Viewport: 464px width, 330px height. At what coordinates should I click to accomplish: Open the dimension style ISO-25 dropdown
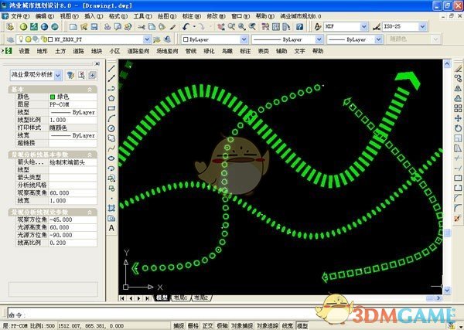pyautogui.click(x=422, y=26)
